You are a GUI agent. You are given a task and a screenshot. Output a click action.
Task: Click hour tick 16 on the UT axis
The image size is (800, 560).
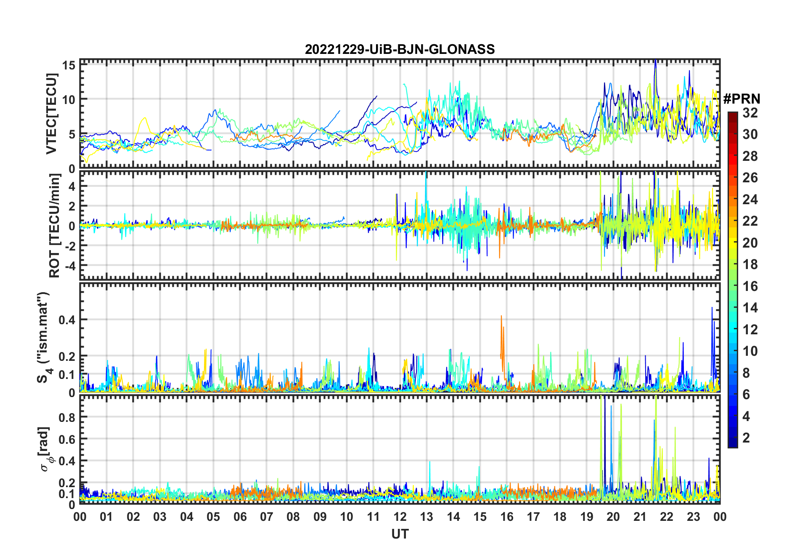(507, 517)
